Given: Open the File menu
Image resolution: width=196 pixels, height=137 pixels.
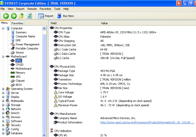Looking at the screenshot, I should pyautogui.click(x=3, y=9).
